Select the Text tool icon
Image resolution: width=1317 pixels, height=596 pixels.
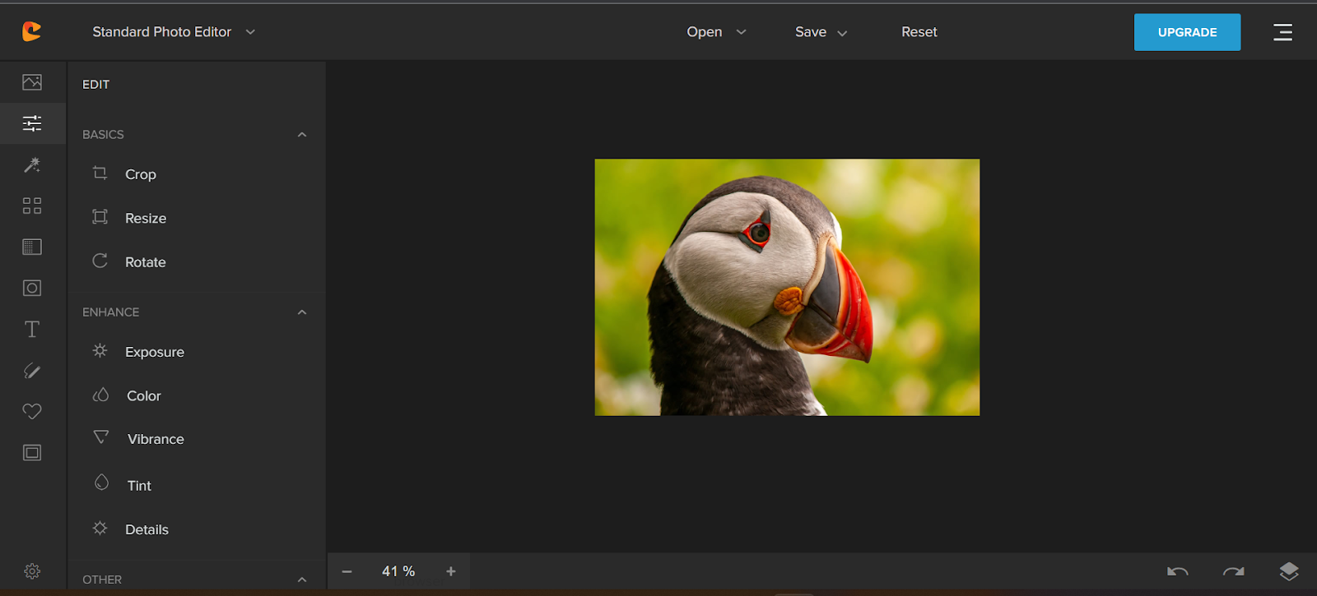(32, 330)
